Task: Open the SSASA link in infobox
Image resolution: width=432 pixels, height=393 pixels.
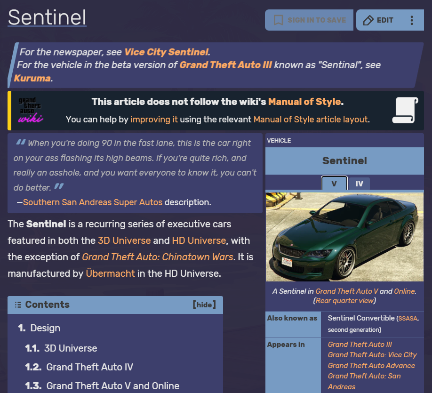Action: tap(408, 319)
